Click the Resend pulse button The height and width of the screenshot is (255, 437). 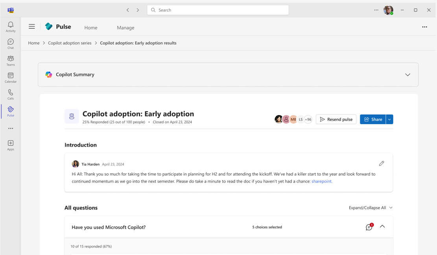click(336, 119)
